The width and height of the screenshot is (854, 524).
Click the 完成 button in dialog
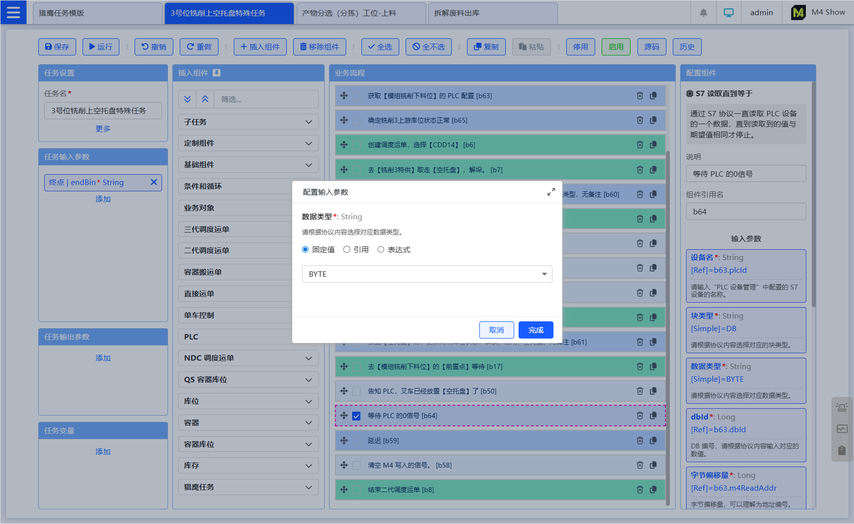[535, 330]
